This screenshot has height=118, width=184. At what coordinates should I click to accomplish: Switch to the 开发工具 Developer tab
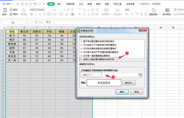click(x=118, y=4)
